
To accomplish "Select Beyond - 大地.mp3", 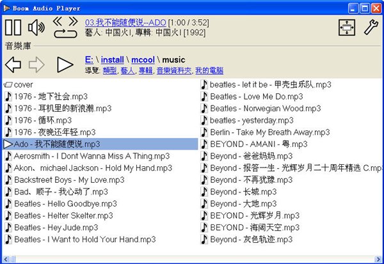I will point(239,204).
